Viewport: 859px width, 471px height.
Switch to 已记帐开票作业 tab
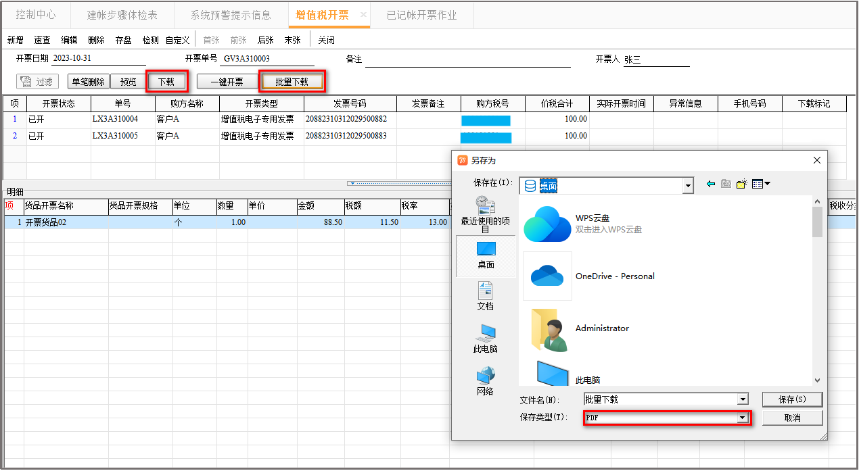pyautogui.click(x=421, y=15)
